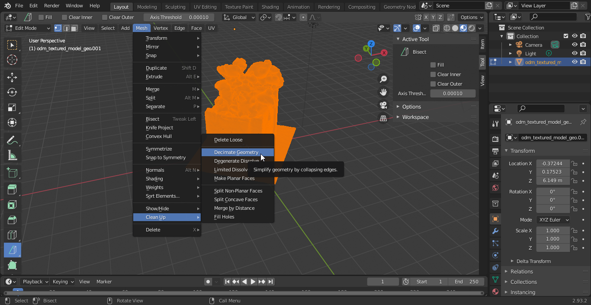Switch to orthographic grid view icon
591x305 pixels.
tap(383, 118)
